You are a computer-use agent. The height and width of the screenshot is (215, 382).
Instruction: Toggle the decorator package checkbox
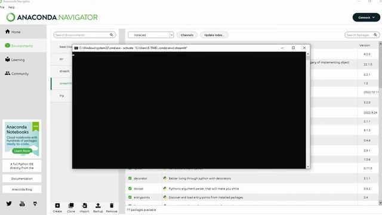pyautogui.click(x=130, y=178)
